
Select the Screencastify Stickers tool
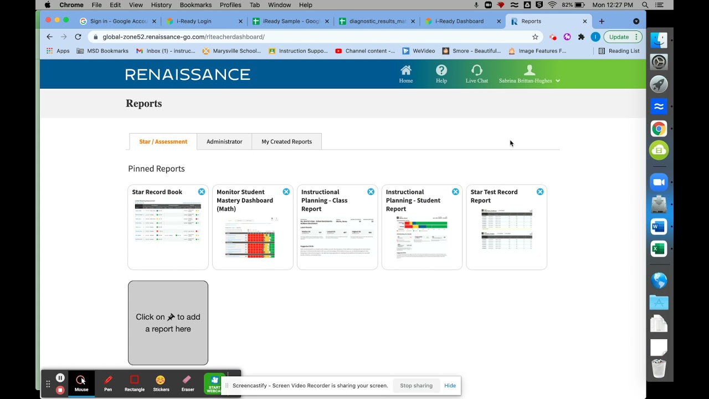click(161, 383)
